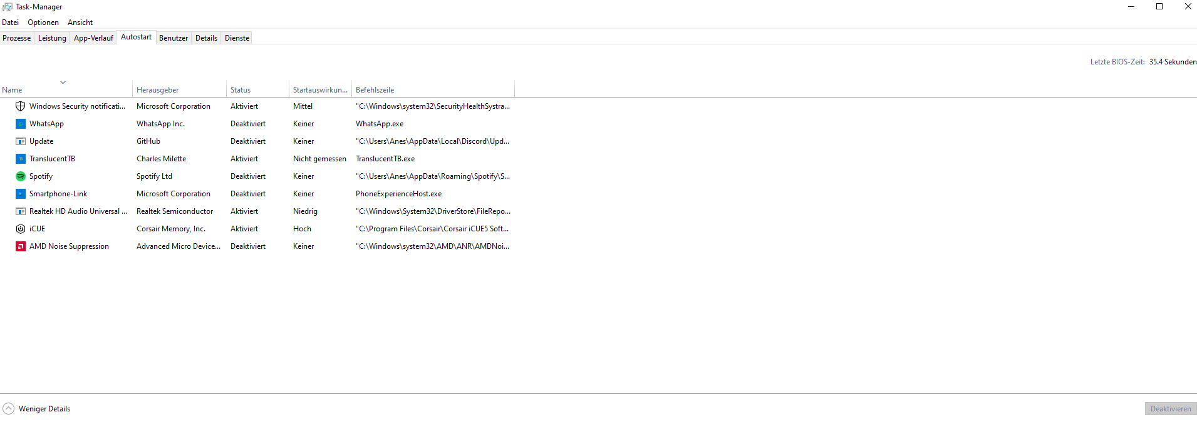Click the Deaktivieren button
The width and height of the screenshot is (1197, 422).
coord(1171,409)
